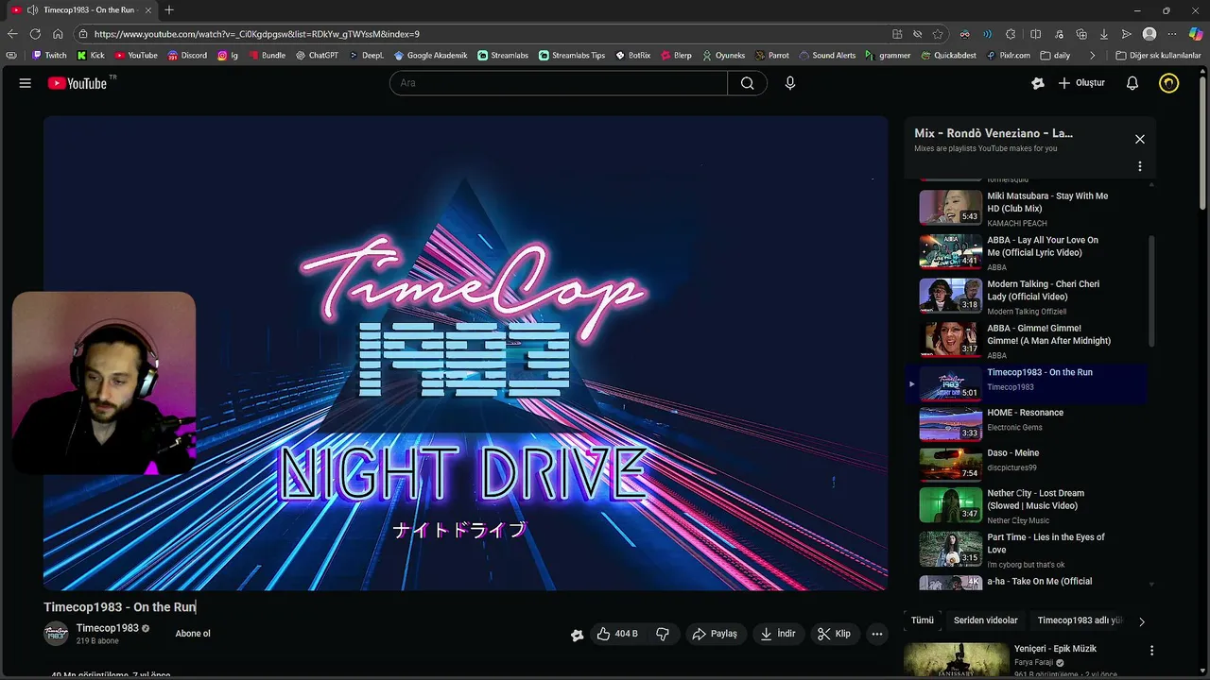Start voice search with the microphone icon
Screen dimensions: 1210x680
(790, 83)
